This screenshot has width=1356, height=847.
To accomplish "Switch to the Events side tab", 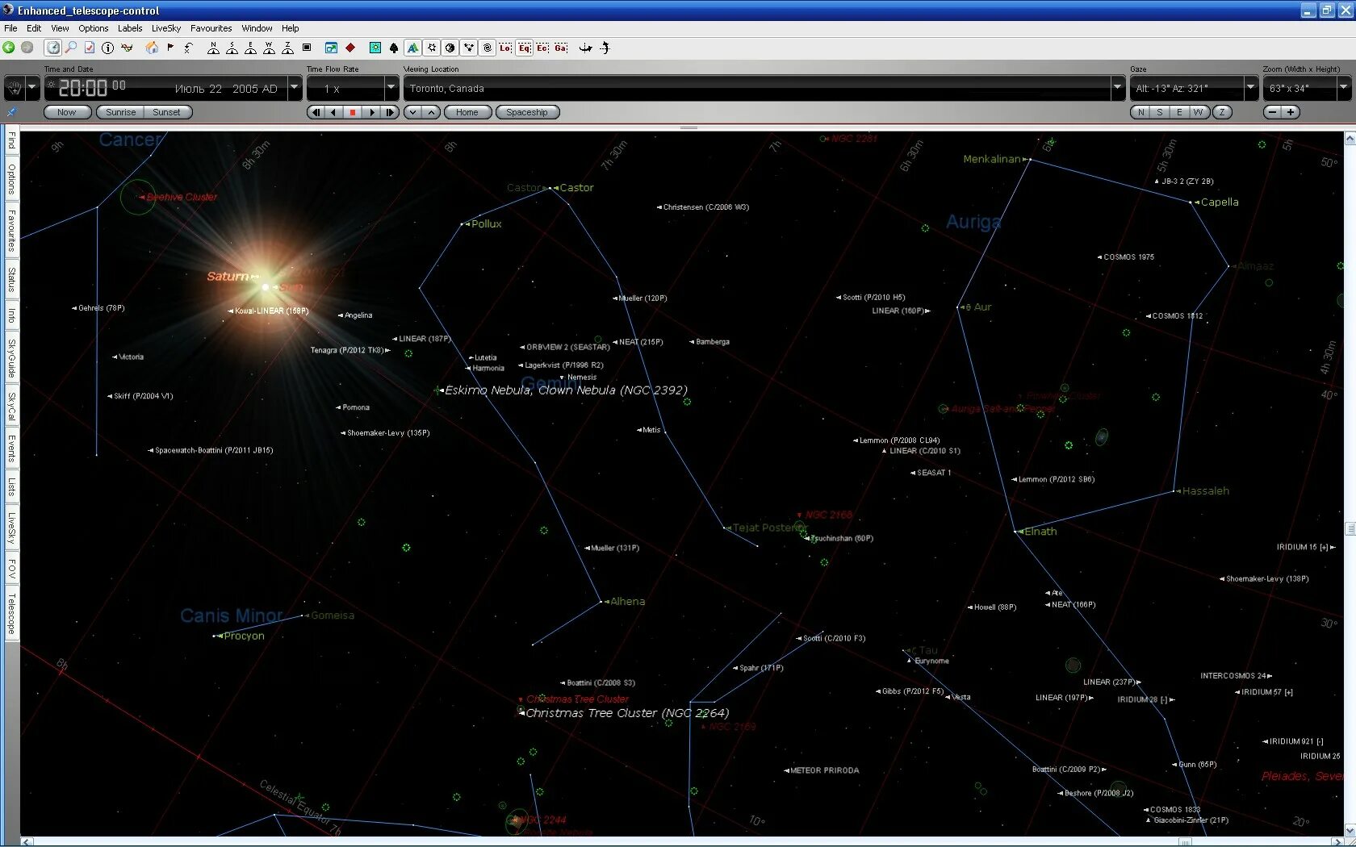I will 11,448.
